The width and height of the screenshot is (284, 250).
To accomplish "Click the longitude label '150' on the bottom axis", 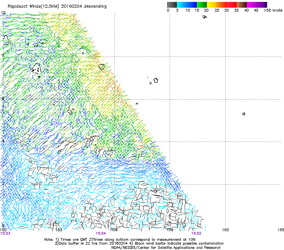I will pos(3,230).
